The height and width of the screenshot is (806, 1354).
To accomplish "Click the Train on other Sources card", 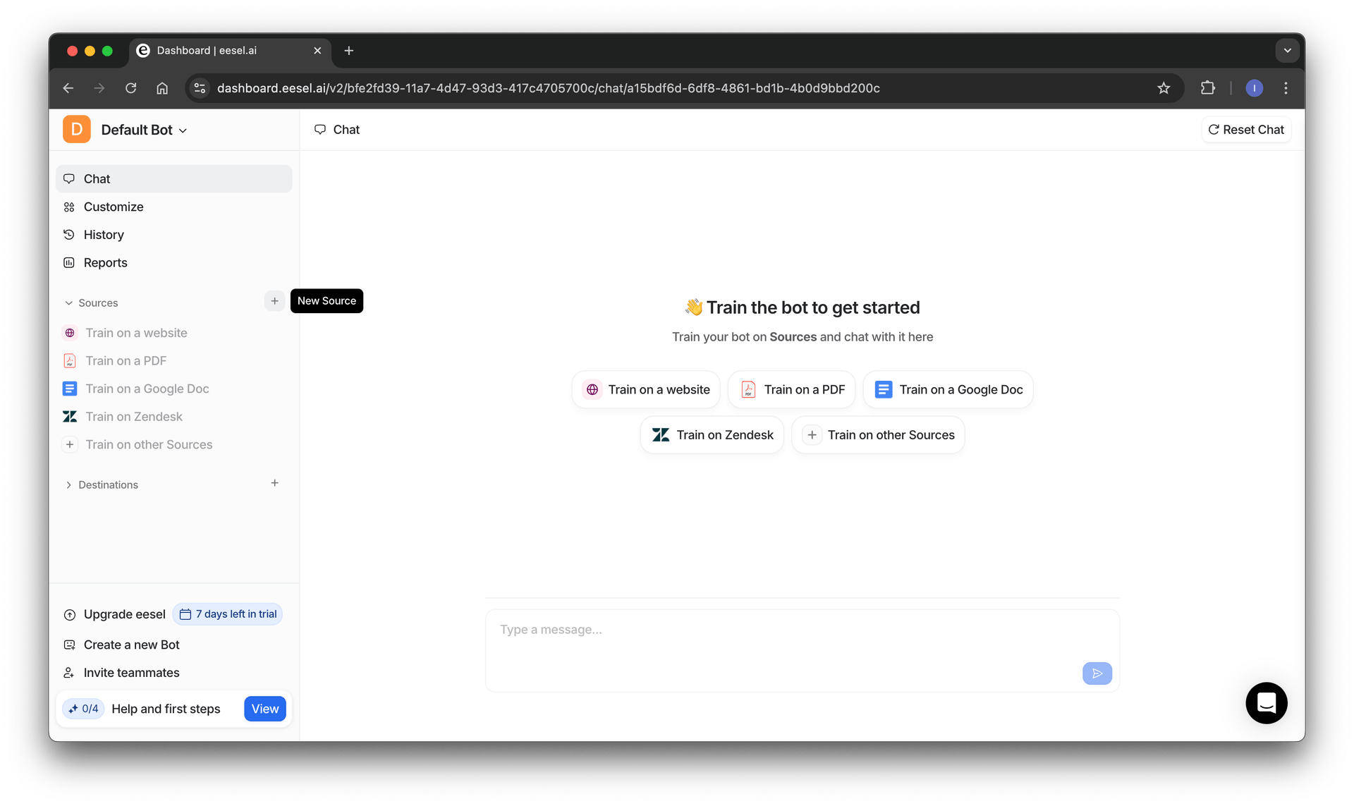I will click(x=878, y=435).
